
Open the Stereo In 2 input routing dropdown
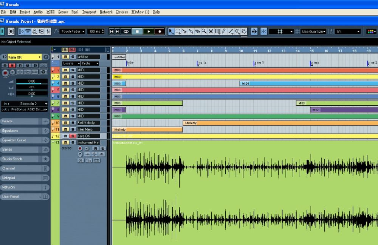(24, 104)
